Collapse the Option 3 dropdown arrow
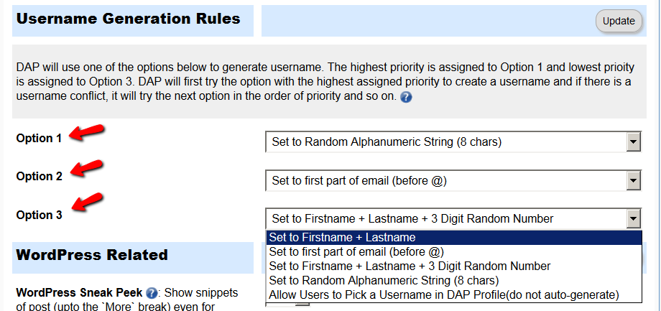The image size is (661, 311). click(x=634, y=219)
